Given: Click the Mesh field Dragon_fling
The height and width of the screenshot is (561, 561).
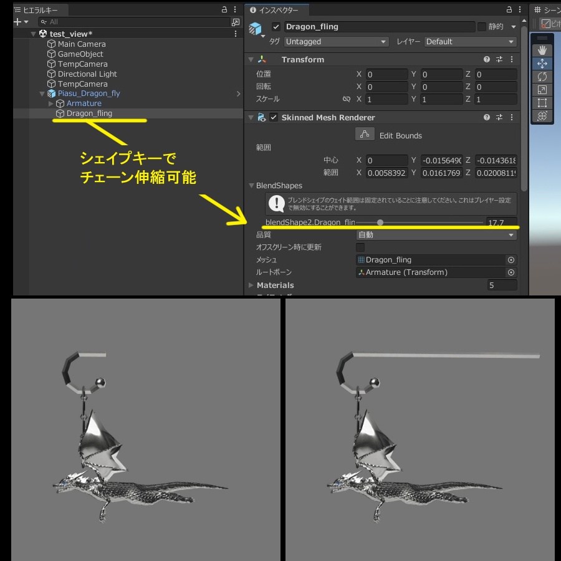Looking at the screenshot, I should [x=431, y=260].
